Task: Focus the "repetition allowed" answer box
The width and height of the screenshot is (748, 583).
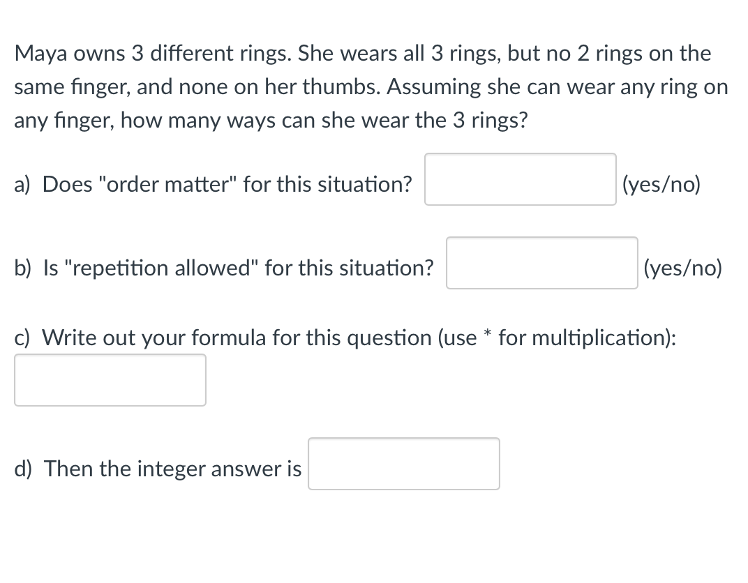Action: 542,263
